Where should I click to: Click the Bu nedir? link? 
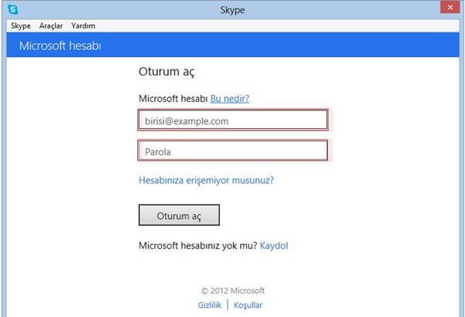230,99
